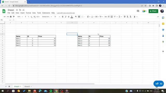Click the Share button
This screenshot has width=166, height=93.
click(x=153, y=11)
